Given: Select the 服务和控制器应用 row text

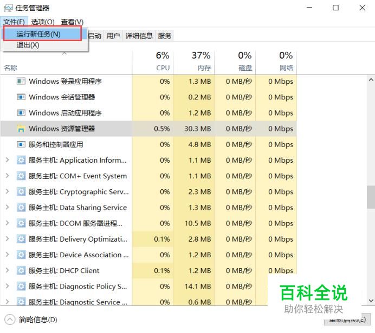Looking at the screenshot, I should [x=56, y=144].
